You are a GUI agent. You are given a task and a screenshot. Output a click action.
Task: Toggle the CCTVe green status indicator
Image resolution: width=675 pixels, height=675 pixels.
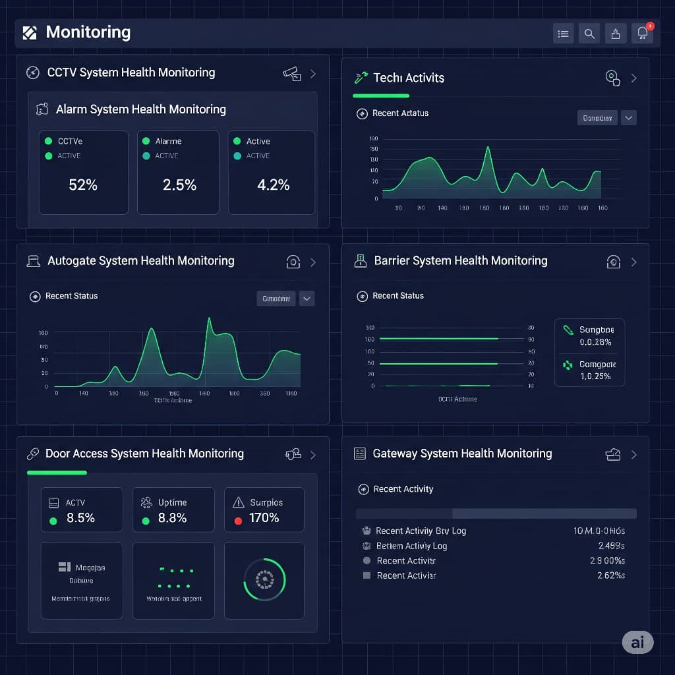(x=48, y=141)
